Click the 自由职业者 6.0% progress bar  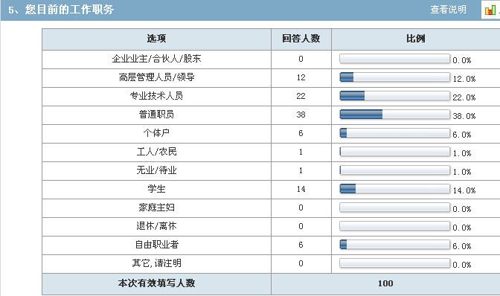tap(395, 245)
